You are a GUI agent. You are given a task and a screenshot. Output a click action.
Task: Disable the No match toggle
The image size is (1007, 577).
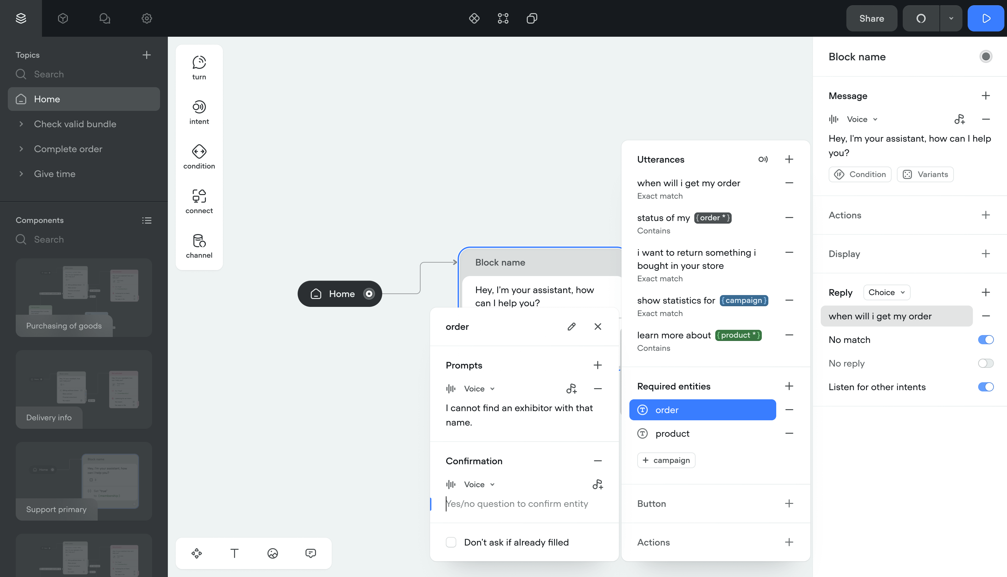985,340
